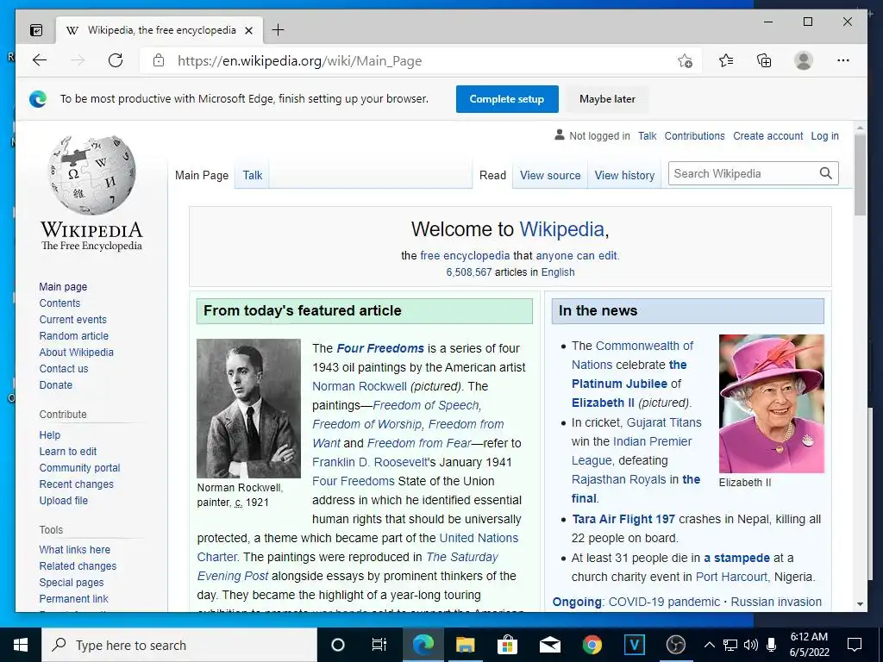Image resolution: width=883 pixels, height=662 pixels.
Task: Open the Gujarat Titans link
Action: point(664,422)
